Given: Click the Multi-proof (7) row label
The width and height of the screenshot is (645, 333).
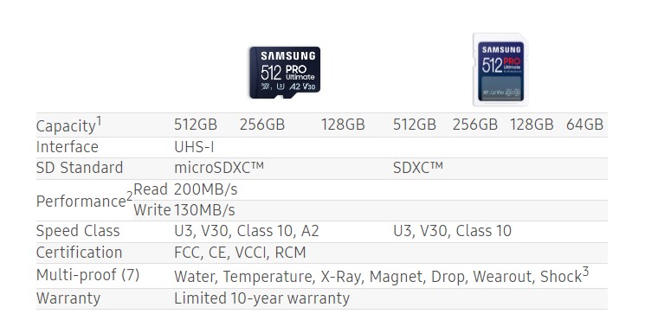Looking at the screenshot, I should click(87, 275).
